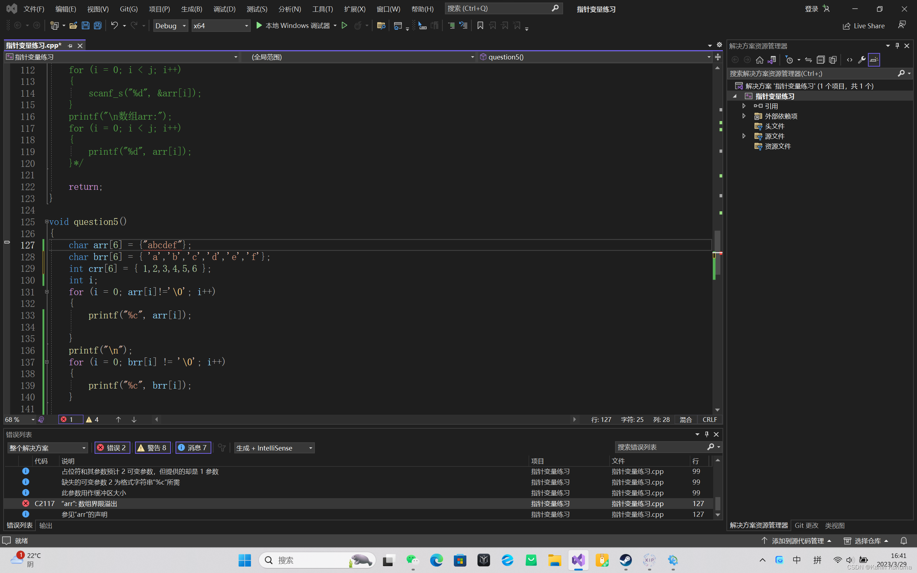
Task: Toggle the 错误 2 errors filter
Action: point(112,448)
